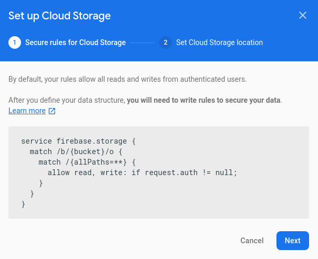The image size is (318, 259).
Task: Click the step 1 number circle
Action: coord(15,42)
